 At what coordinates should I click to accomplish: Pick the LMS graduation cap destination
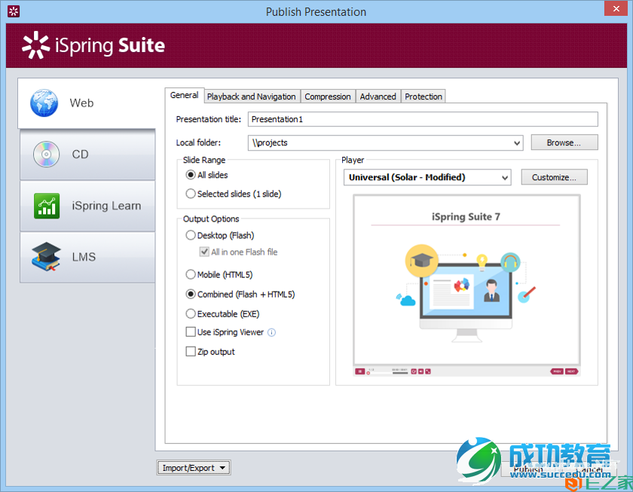pos(87,257)
